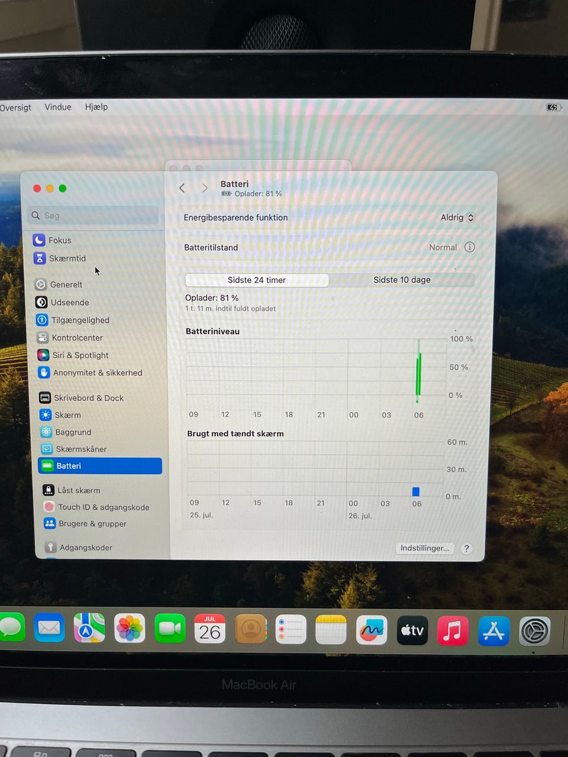Image resolution: width=568 pixels, height=757 pixels.
Task: Go back with the left chevron
Action: 182,188
